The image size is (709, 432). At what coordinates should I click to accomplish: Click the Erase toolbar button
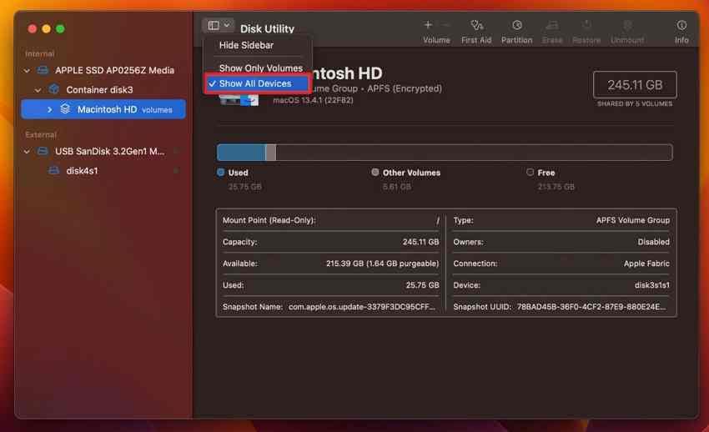click(552, 31)
